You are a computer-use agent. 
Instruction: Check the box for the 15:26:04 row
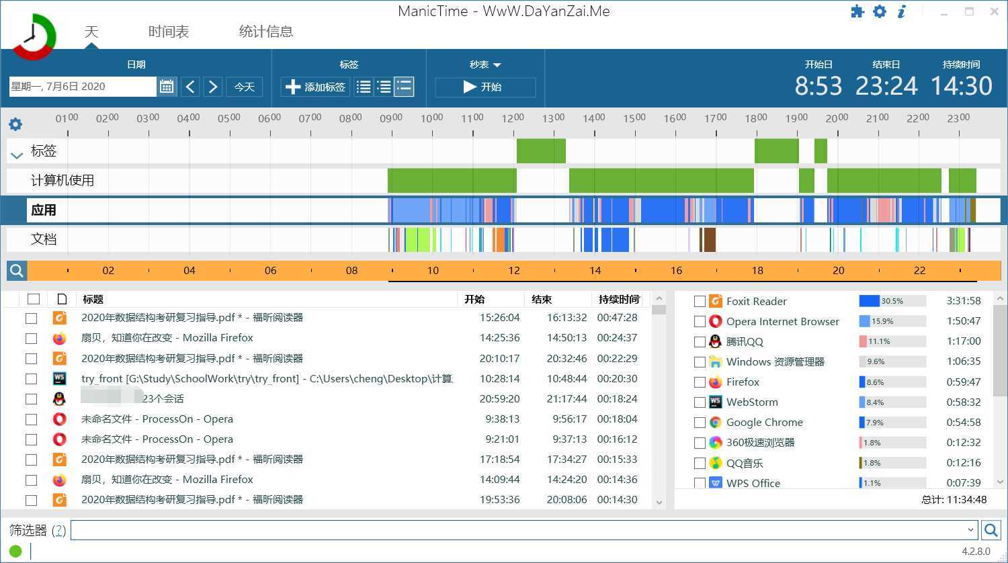(x=31, y=318)
